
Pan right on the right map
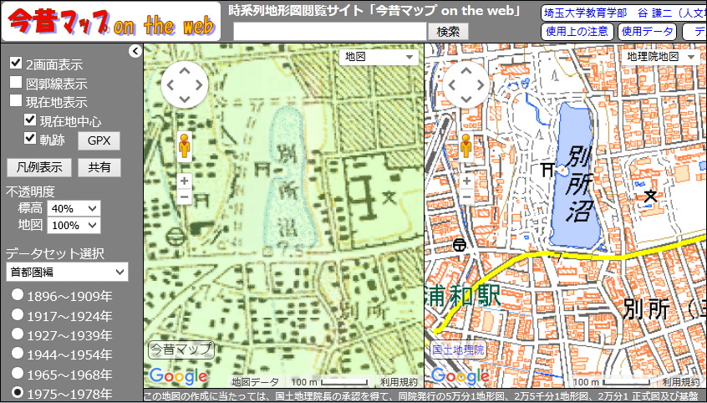(x=481, y=84)
